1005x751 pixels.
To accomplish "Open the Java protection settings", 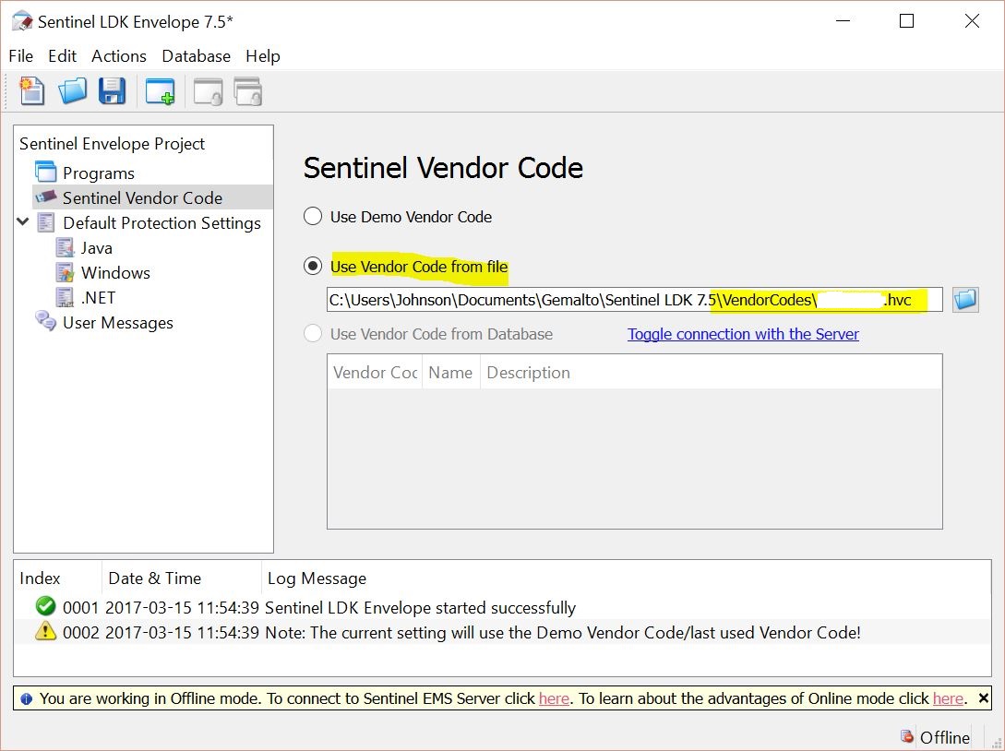I will [96, 248].
